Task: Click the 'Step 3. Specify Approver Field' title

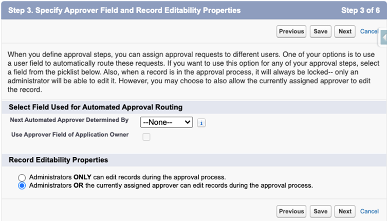Action: [124, 10]
